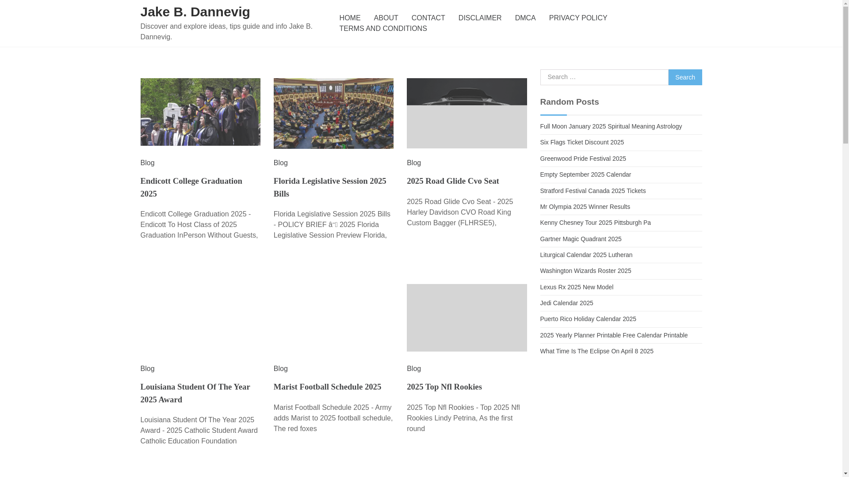Open the CONTACT page
The image size is (849, 477).
click(428, 18)
